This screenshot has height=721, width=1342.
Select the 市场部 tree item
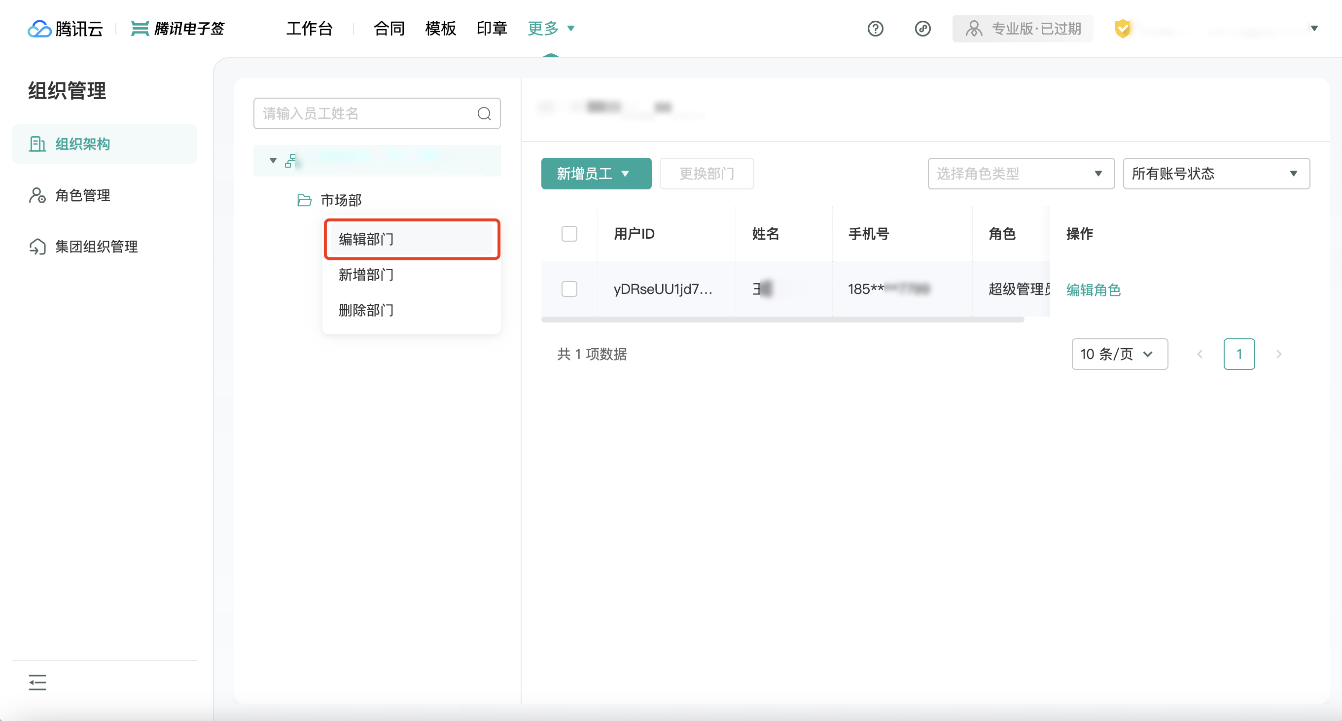click(x=341, y=200)
